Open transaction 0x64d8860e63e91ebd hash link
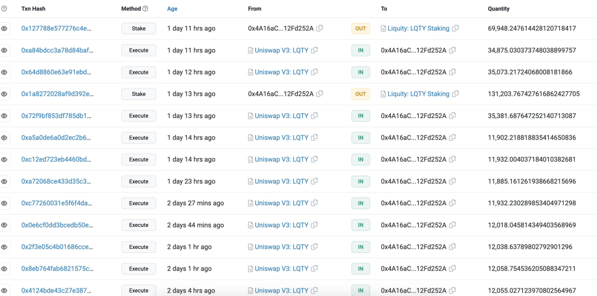Viewport: 597px width, 296px height. [x=57, y=72]
